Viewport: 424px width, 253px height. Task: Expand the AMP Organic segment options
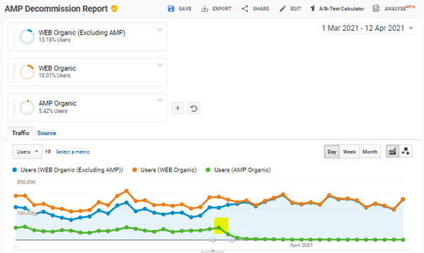pyautogui.click(x=160, y=100)
